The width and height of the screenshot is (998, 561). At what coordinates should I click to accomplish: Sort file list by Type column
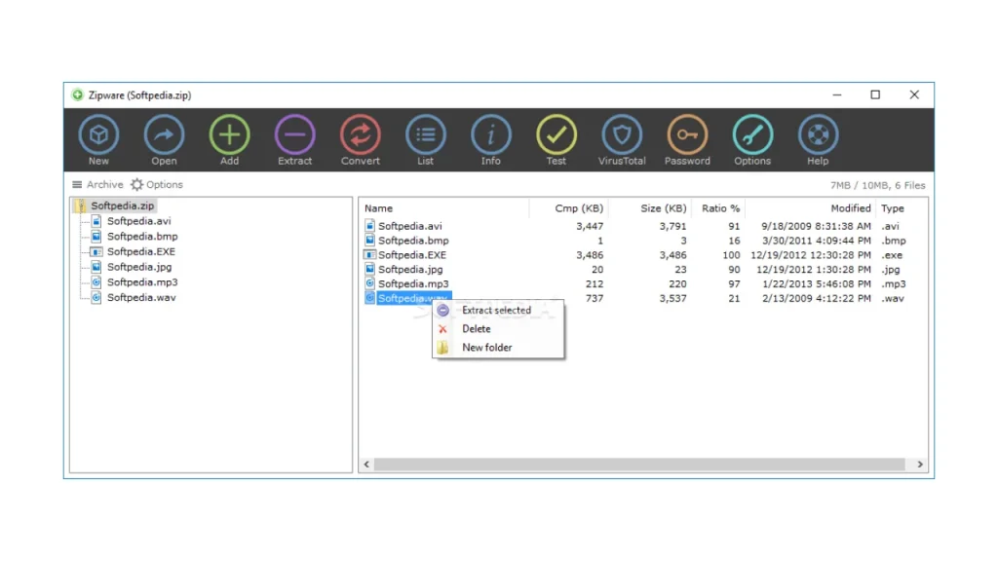(893, 208)
